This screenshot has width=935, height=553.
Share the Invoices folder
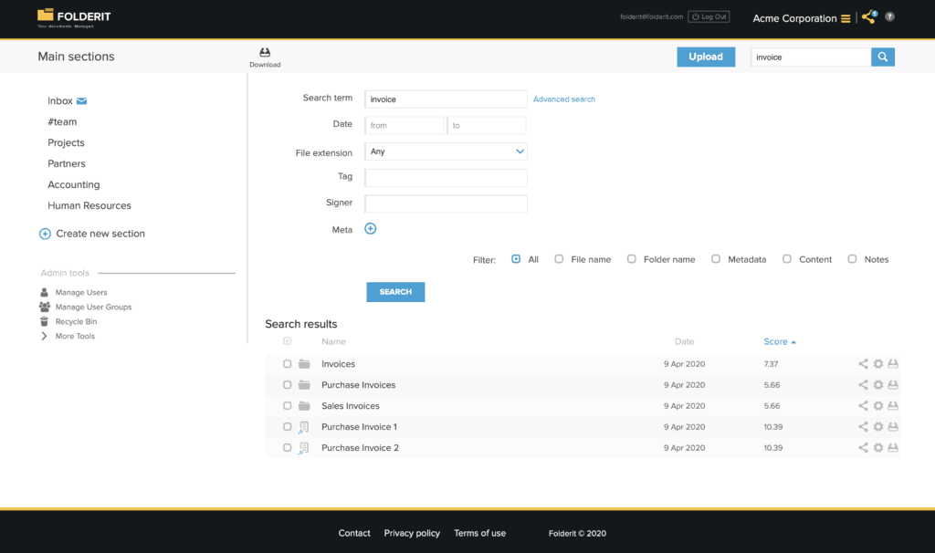[x=863, y=364]
